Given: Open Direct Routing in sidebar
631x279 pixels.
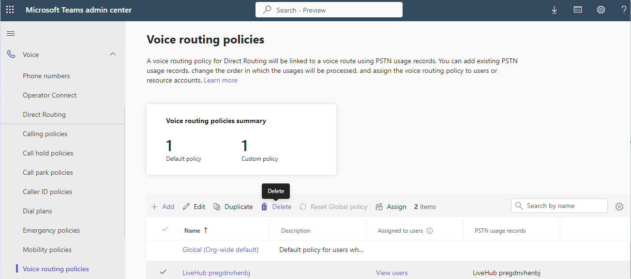Looking at the screenshot, I should 44,114.
